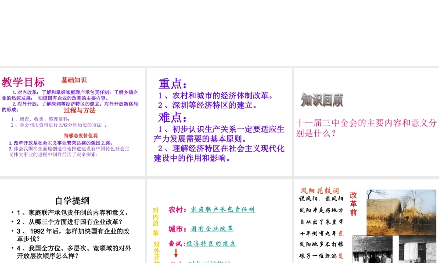This screenshot has height=263, width=439.
Task: Click the 重点 heading
Action: [x=173, y=84]
